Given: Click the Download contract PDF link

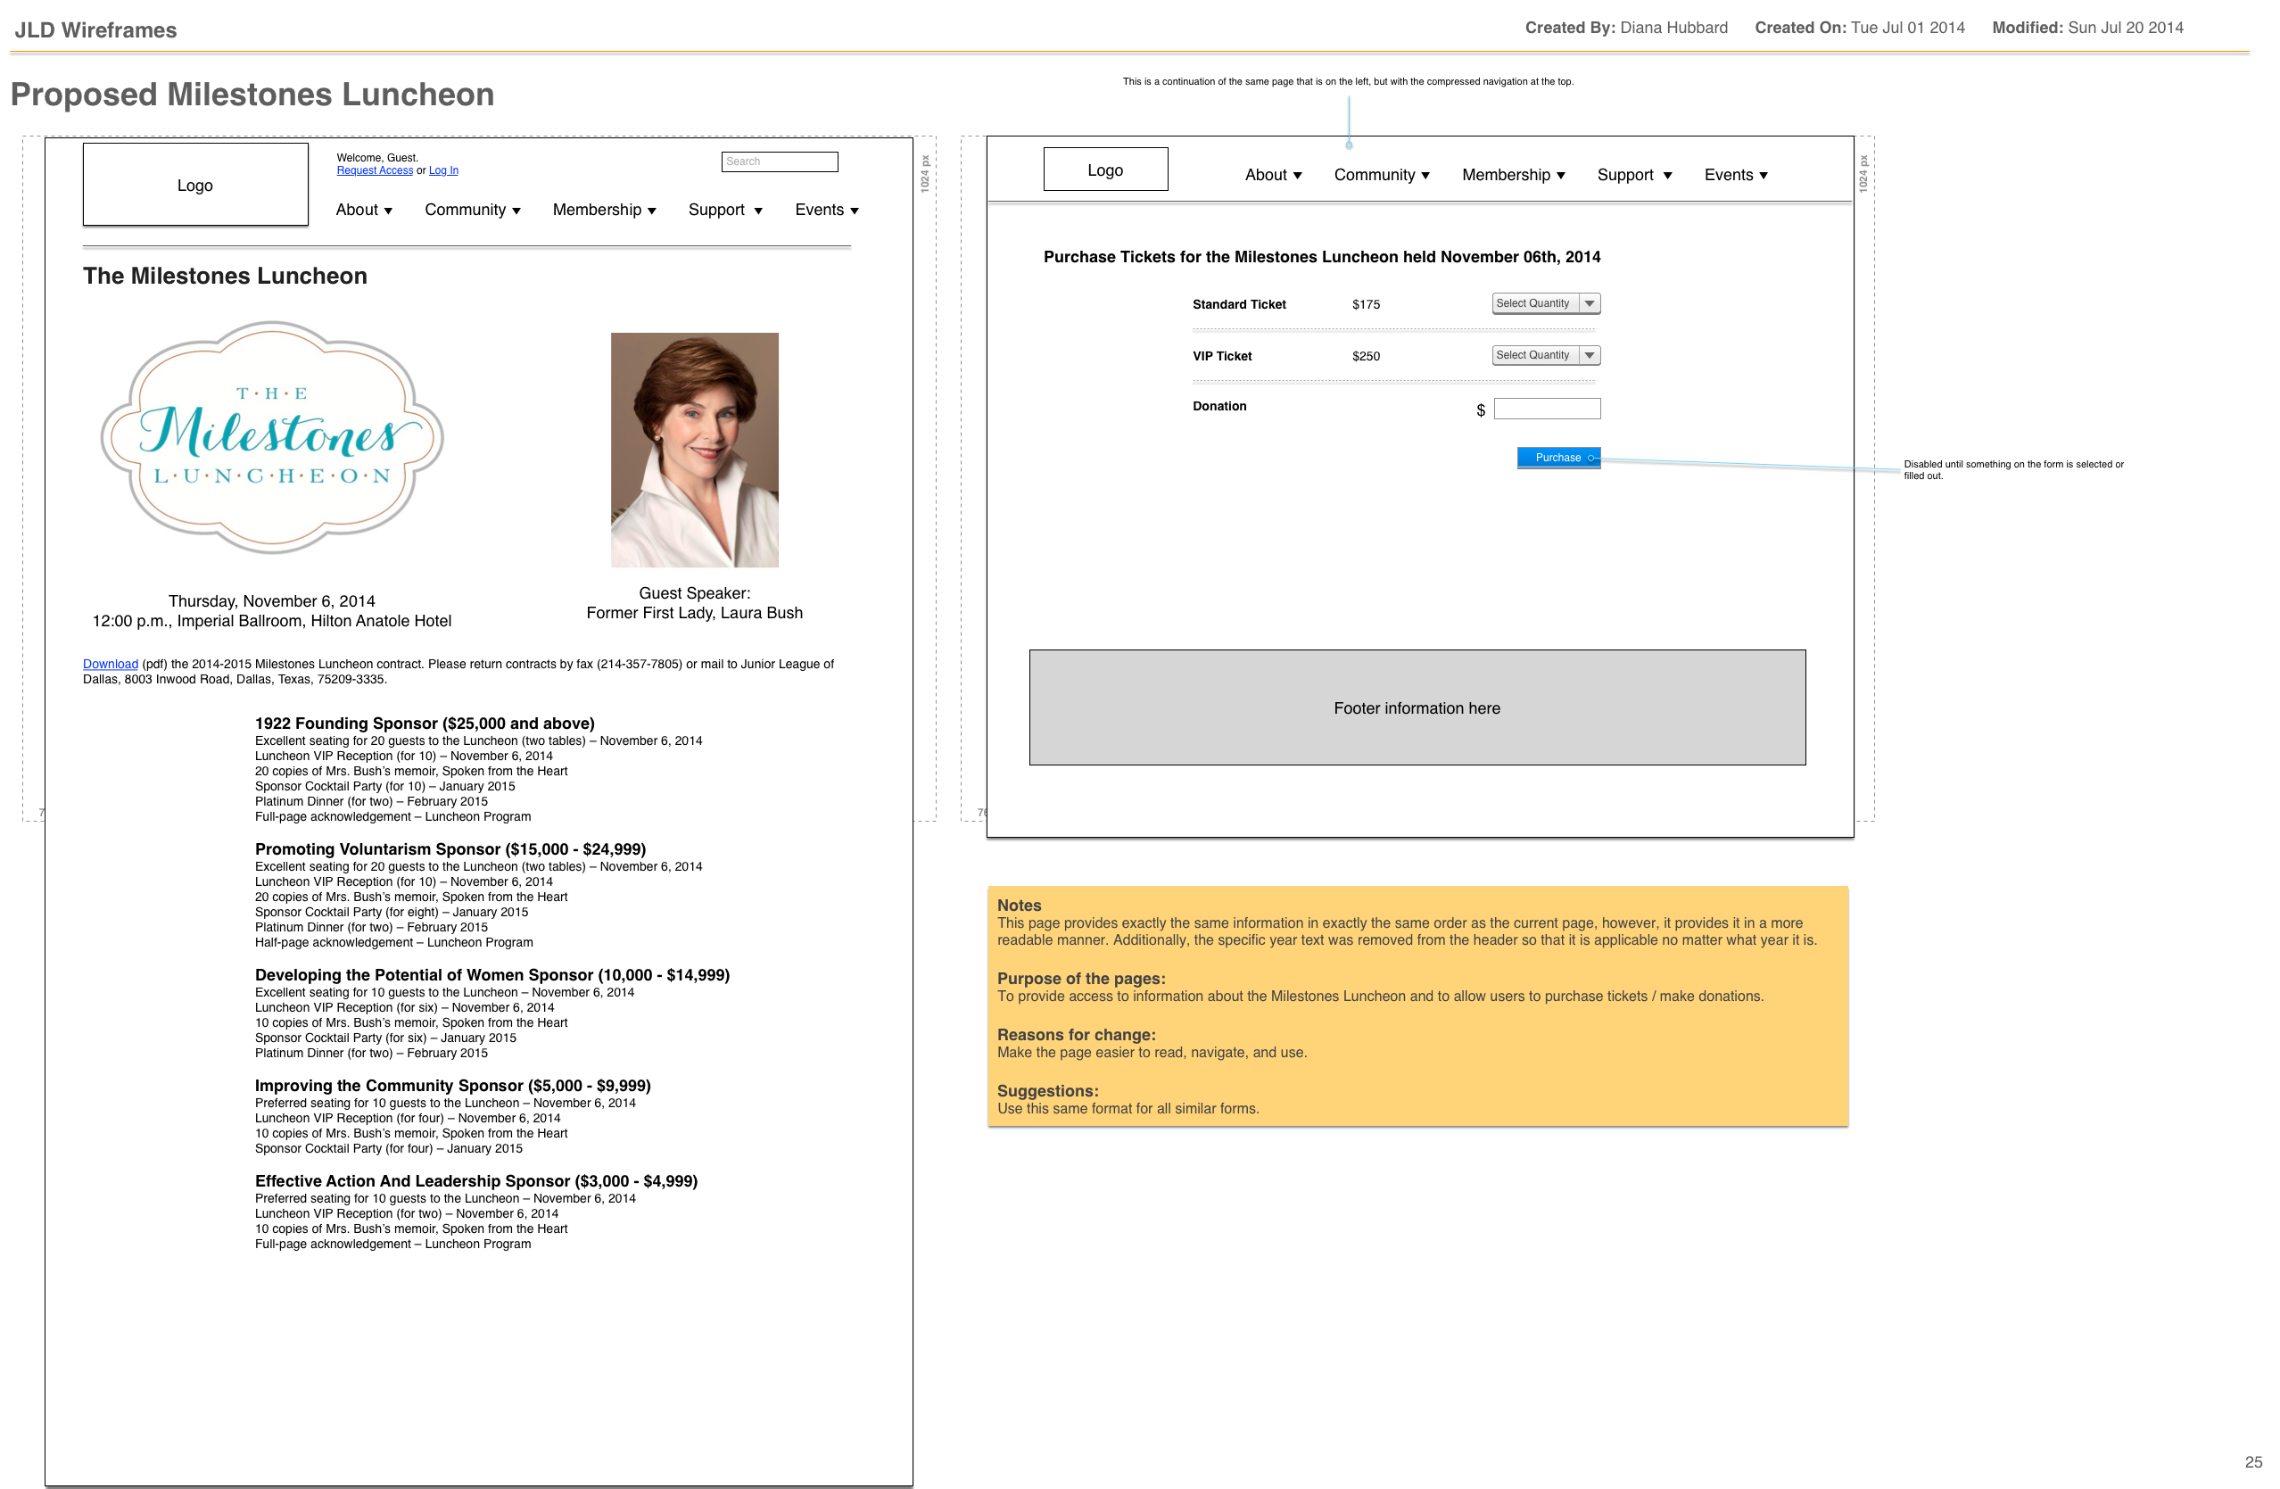Looking at the screenshot, I should [111, 664].
